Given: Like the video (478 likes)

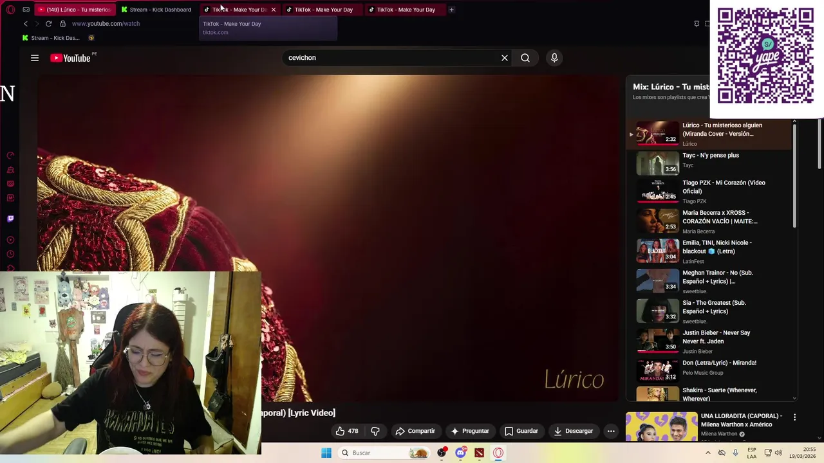Looking at the screenshot, I should coord(347,431).
